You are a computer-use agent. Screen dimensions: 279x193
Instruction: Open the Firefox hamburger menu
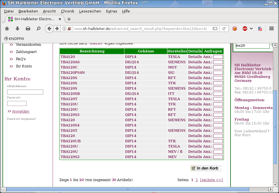(x=271, y=29)
